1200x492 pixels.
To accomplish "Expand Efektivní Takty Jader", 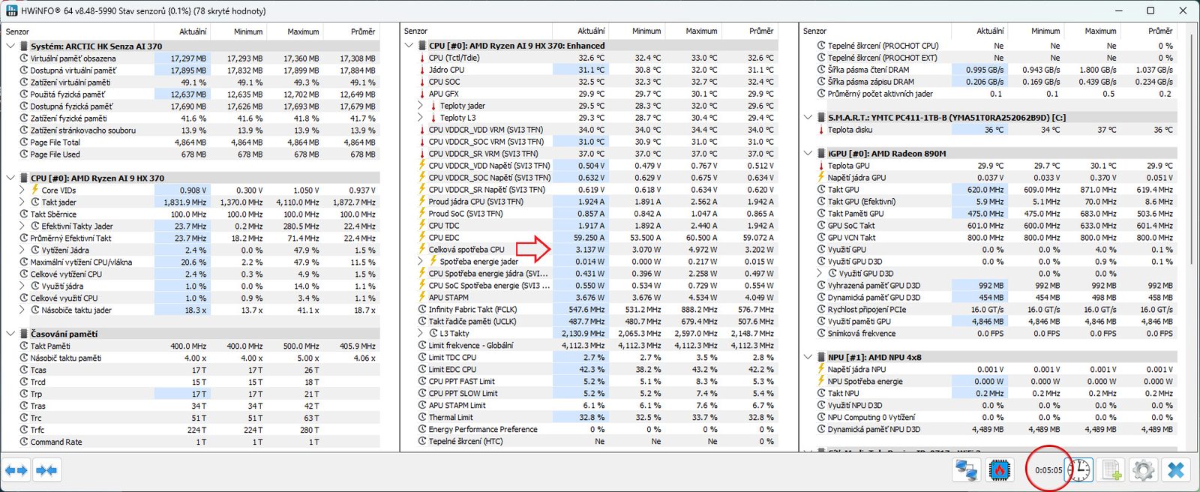I will point(22,226).
